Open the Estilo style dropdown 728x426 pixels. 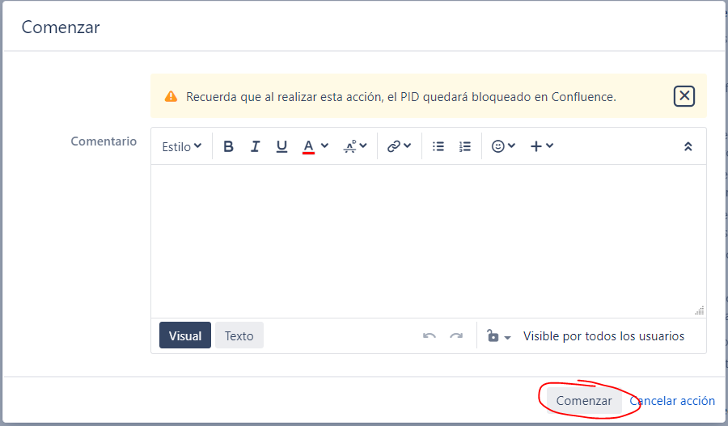181,146
